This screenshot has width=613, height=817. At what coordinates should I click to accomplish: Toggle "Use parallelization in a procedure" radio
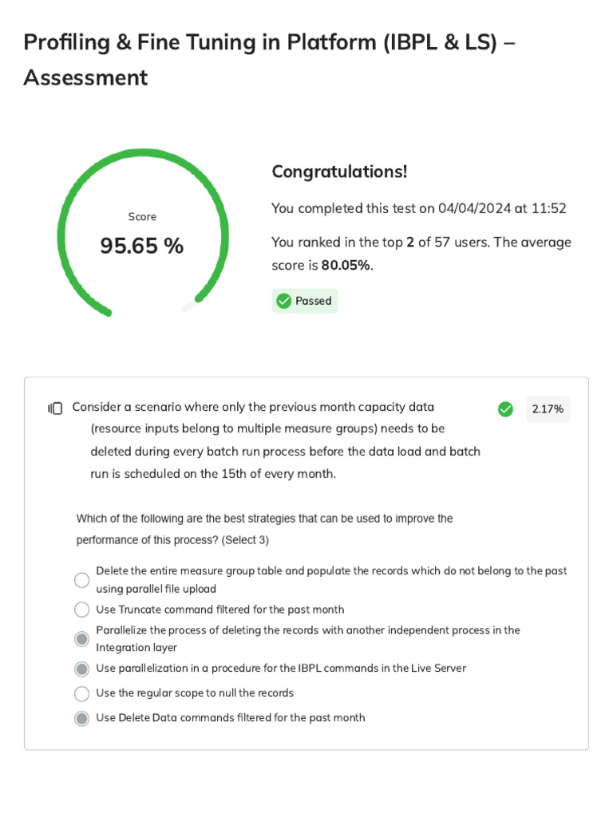coord(81,669)
